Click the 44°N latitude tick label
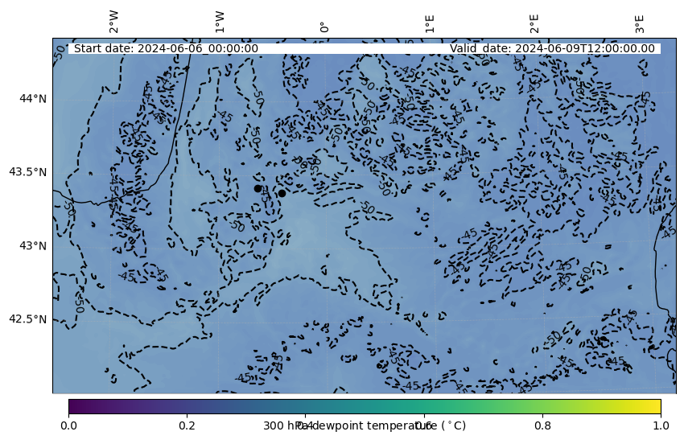This screenshot has height=448, width=684. tap(33, 98)
